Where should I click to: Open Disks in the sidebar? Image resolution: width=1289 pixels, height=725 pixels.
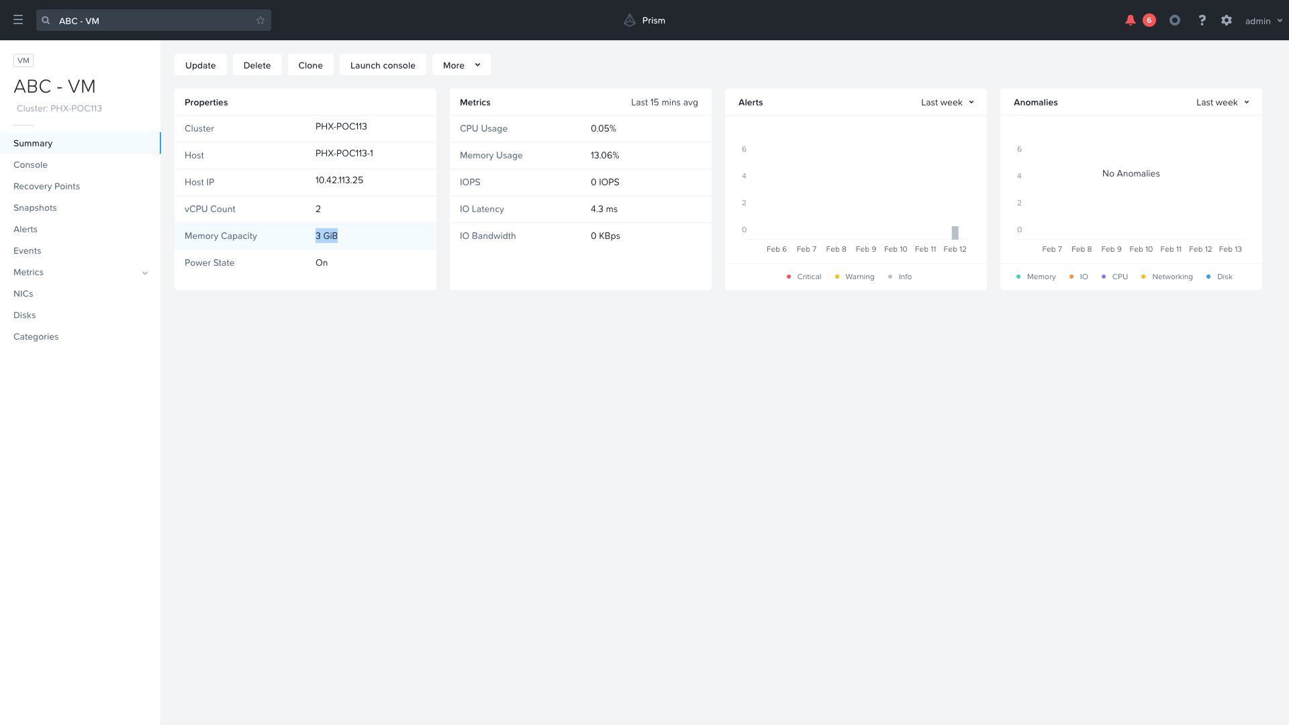coord(80,315)
